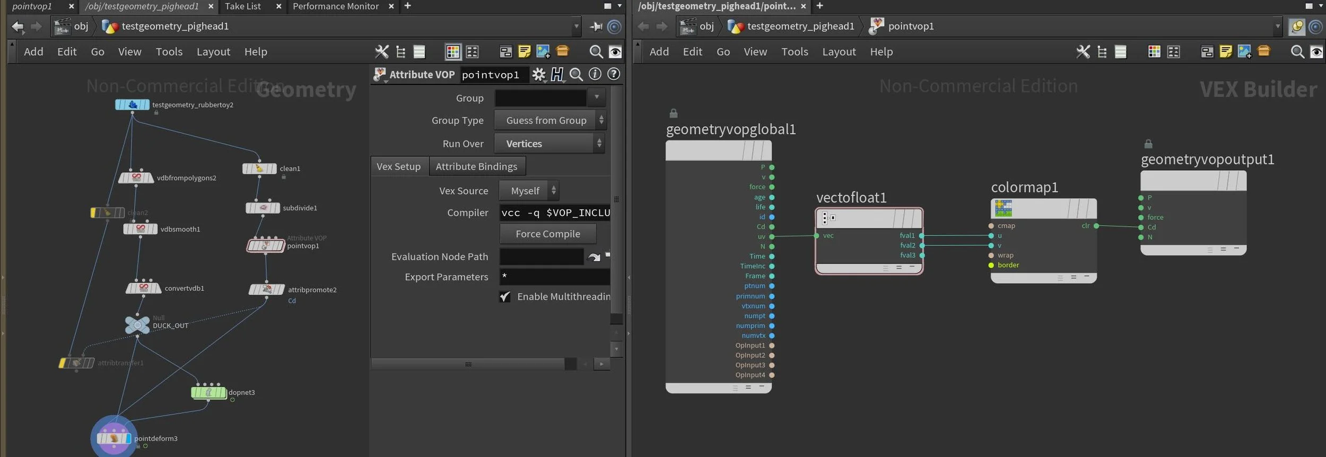Select the pointdeform3 node

[114, 438]
